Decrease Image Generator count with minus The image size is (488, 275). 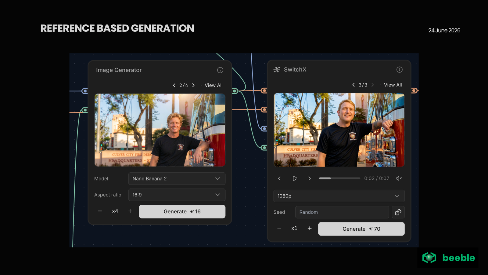[100, 211]
